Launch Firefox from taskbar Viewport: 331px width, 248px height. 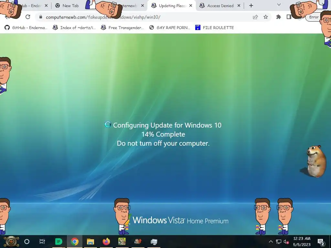106,242
